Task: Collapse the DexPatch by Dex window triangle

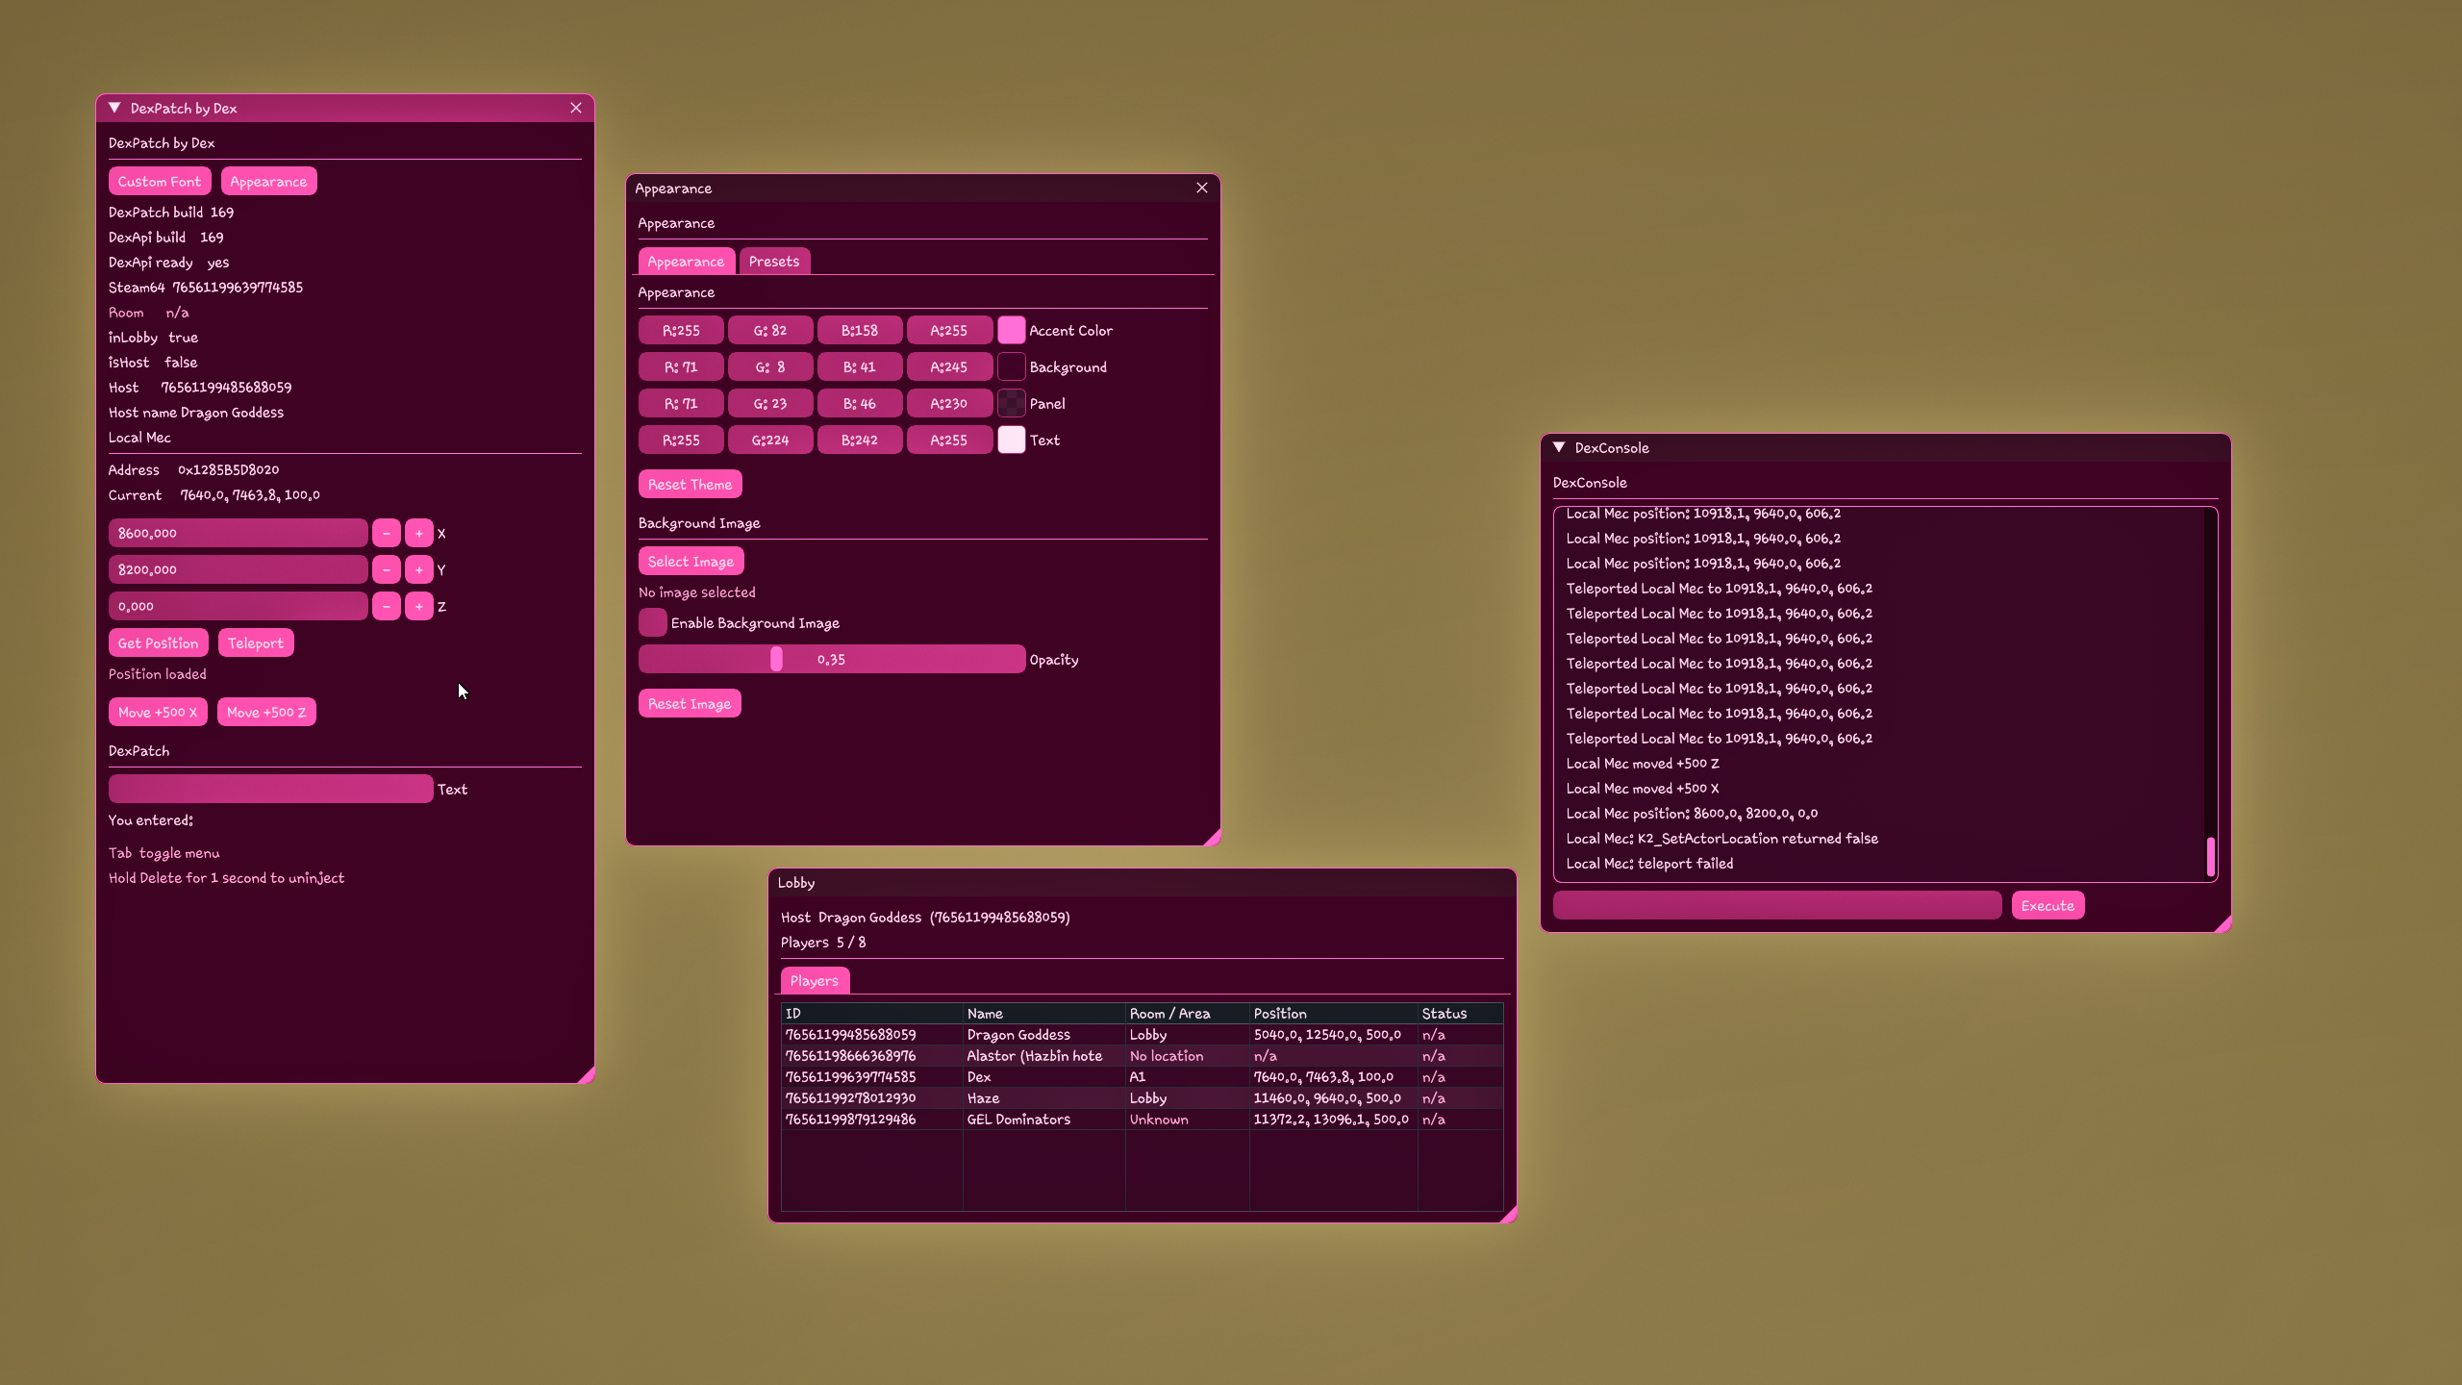Action: click(114, 108)
